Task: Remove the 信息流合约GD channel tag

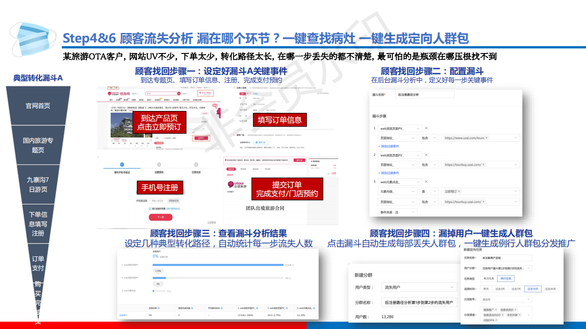Action: click(504, 315)
